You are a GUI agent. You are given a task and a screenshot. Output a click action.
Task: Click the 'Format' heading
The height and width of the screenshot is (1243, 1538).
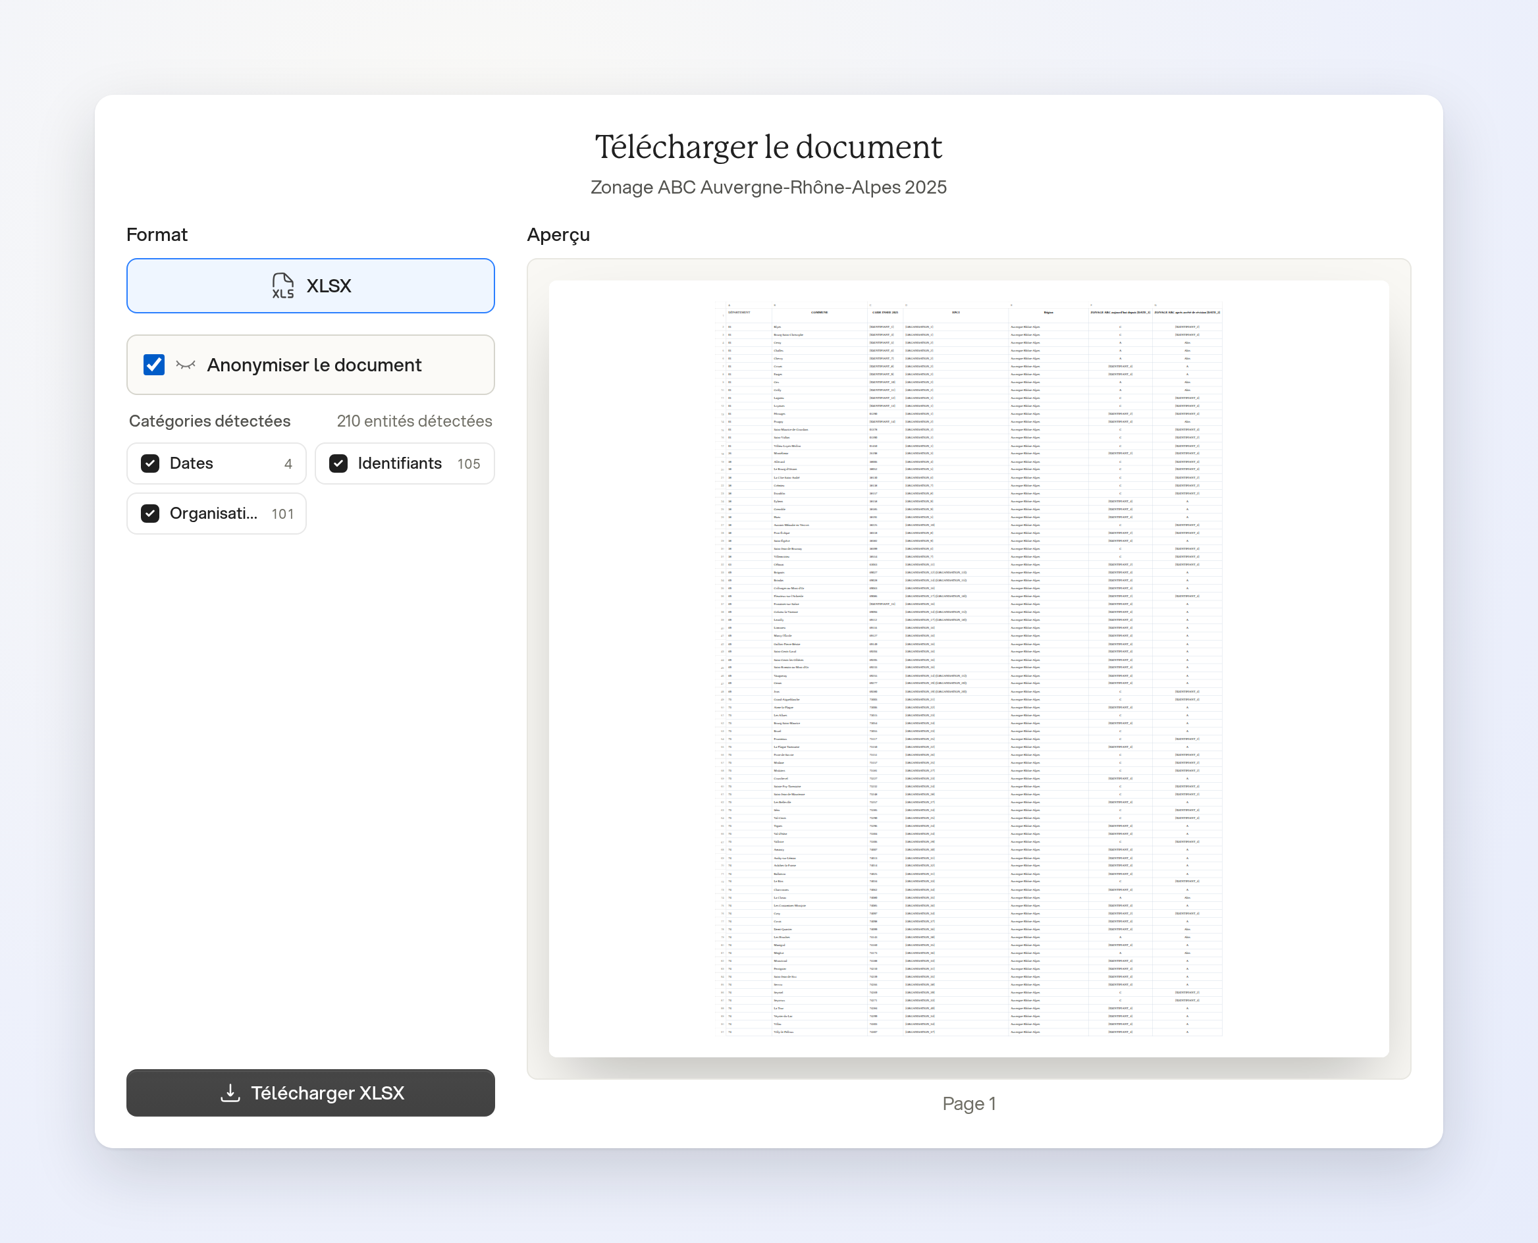[x=157, y=234]
